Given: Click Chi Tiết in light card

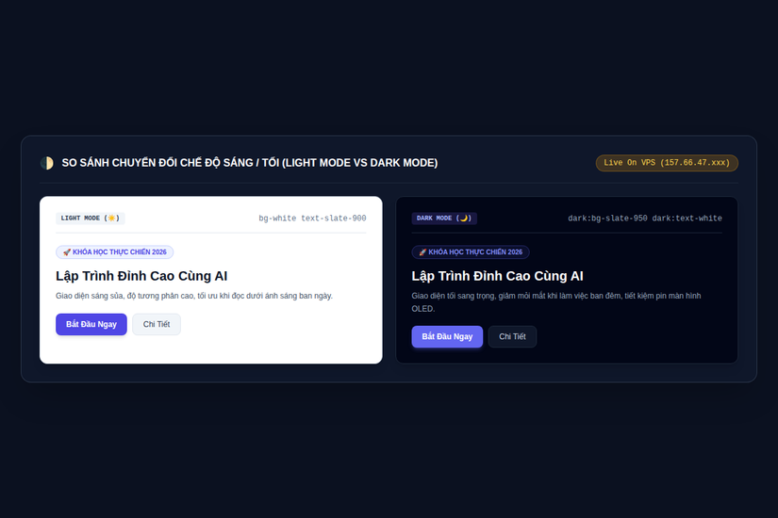Looking at the screenshot, I should coord(157,324).
